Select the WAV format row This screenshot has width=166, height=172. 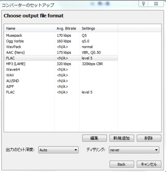click(61, 75)
